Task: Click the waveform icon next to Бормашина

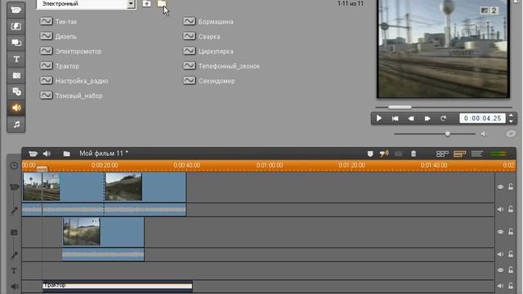Action: coord(189,22)
